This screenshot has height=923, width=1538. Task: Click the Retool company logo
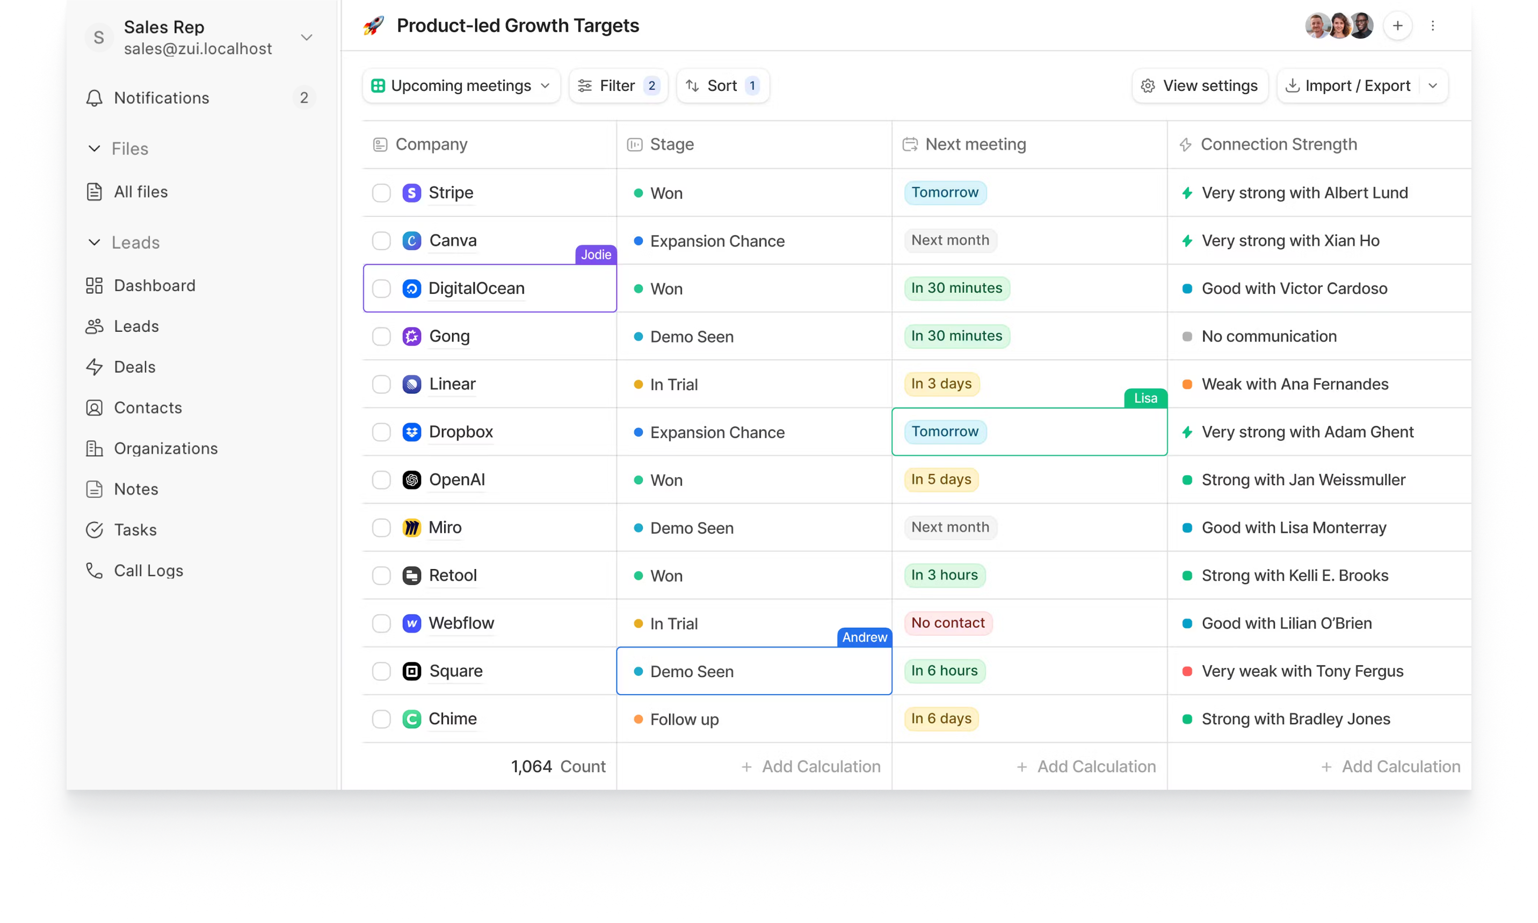[412, 575]
